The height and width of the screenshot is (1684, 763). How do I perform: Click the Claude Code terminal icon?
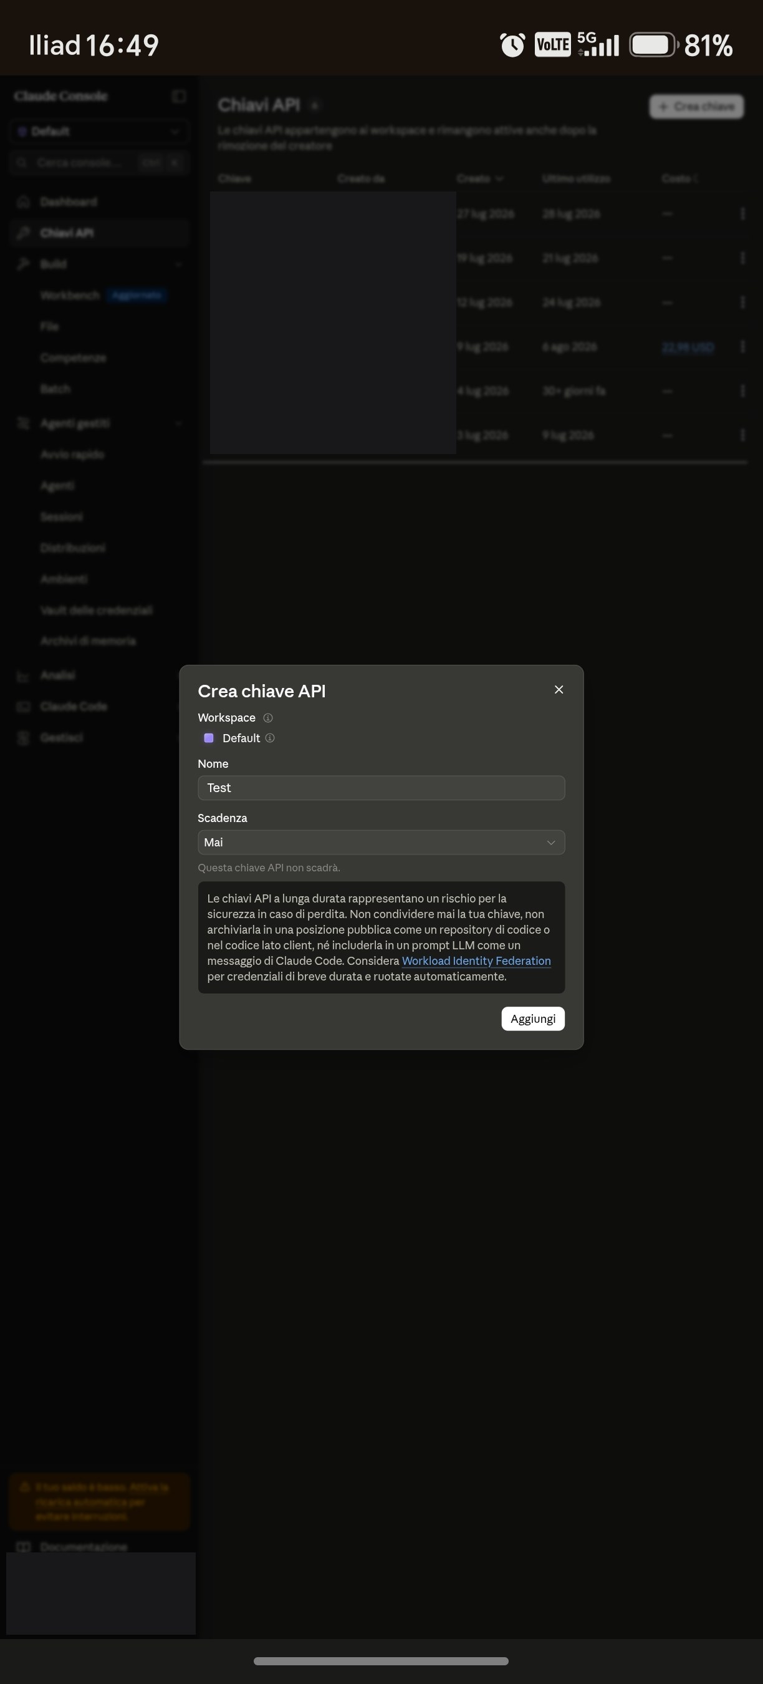(x=24, y=707)
